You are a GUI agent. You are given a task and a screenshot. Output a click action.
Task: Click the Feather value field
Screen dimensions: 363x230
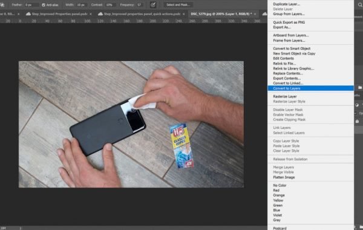[31, 5]
